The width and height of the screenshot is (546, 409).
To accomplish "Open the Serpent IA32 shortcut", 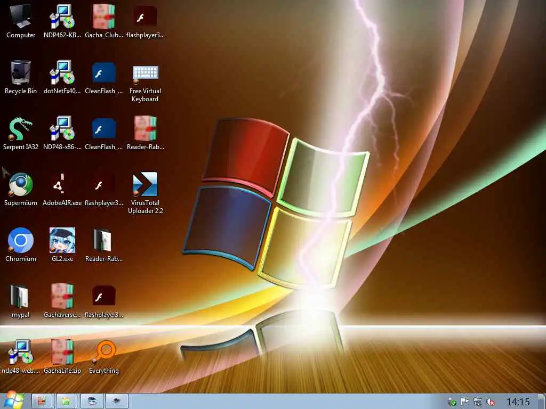I will [21, 133].
